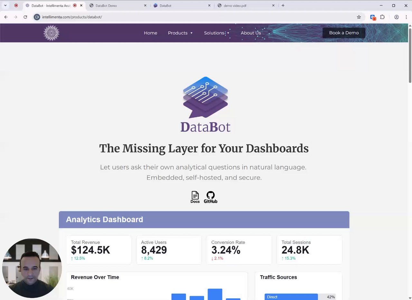Click the Total Sessions 24.8K card
412x300 pixels.
(x=309, y=250)
